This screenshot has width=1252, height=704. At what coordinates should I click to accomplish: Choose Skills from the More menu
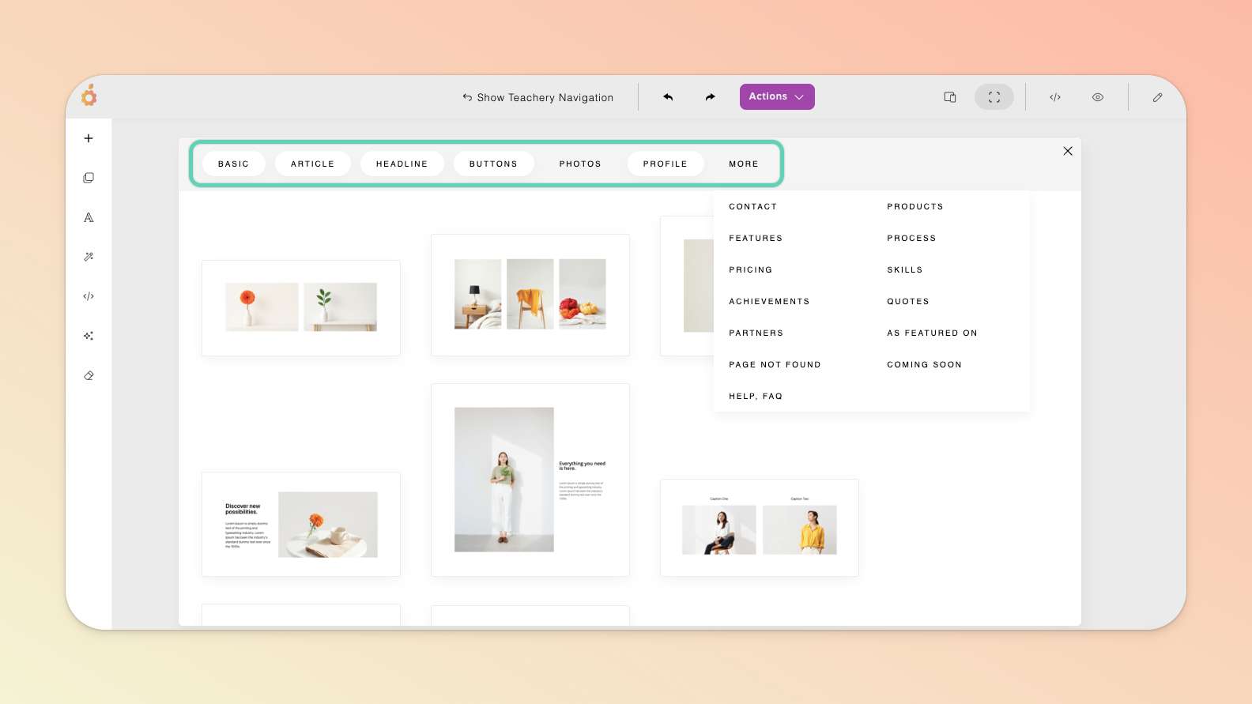905,269
